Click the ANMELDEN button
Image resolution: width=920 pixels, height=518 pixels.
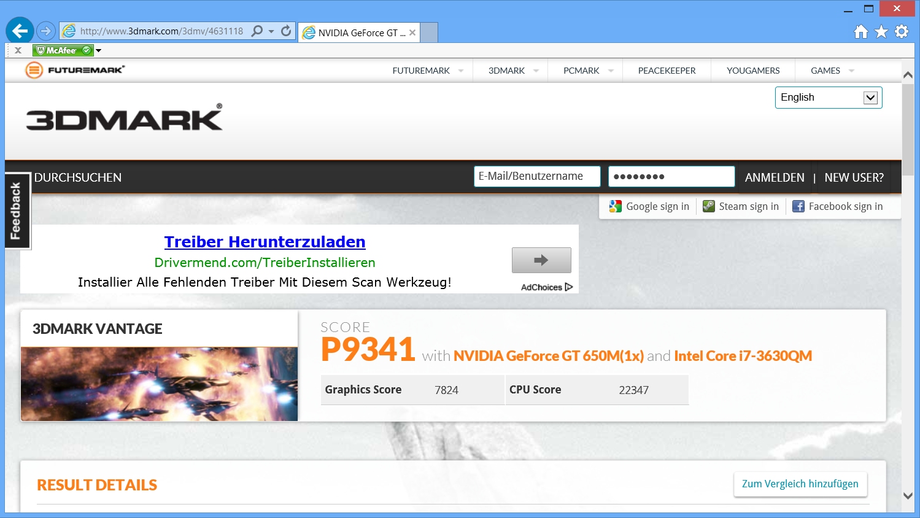tap(775, 177)
